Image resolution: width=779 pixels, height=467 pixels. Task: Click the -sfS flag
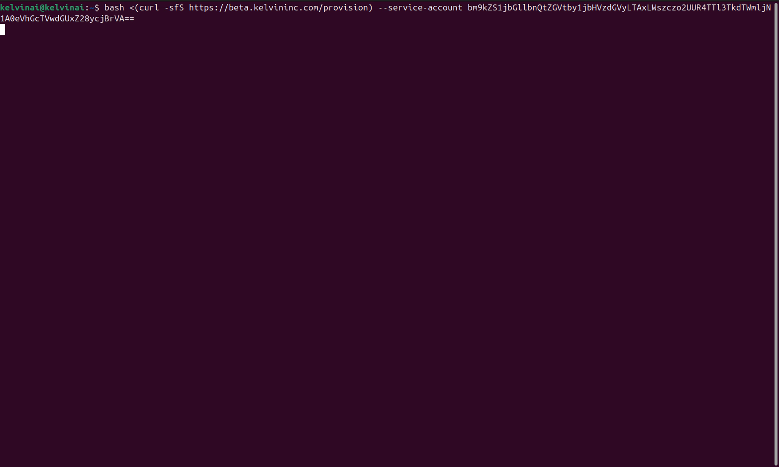coord(174,7)
